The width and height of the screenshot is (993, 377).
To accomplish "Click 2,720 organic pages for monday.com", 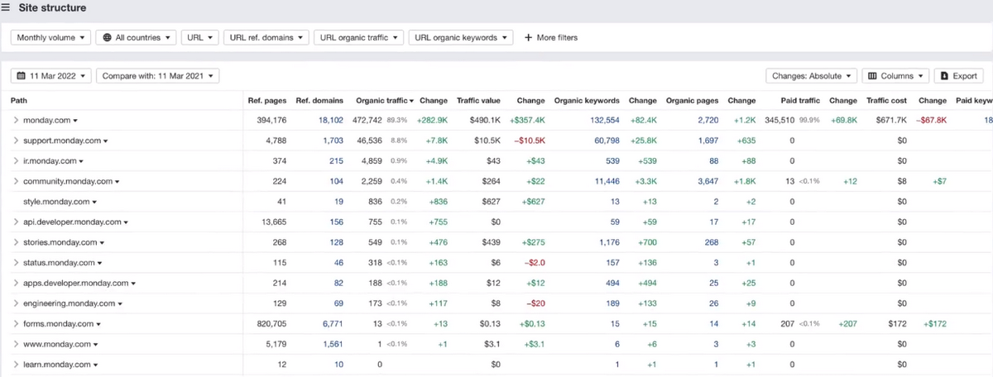I will (x=708, y=121).
